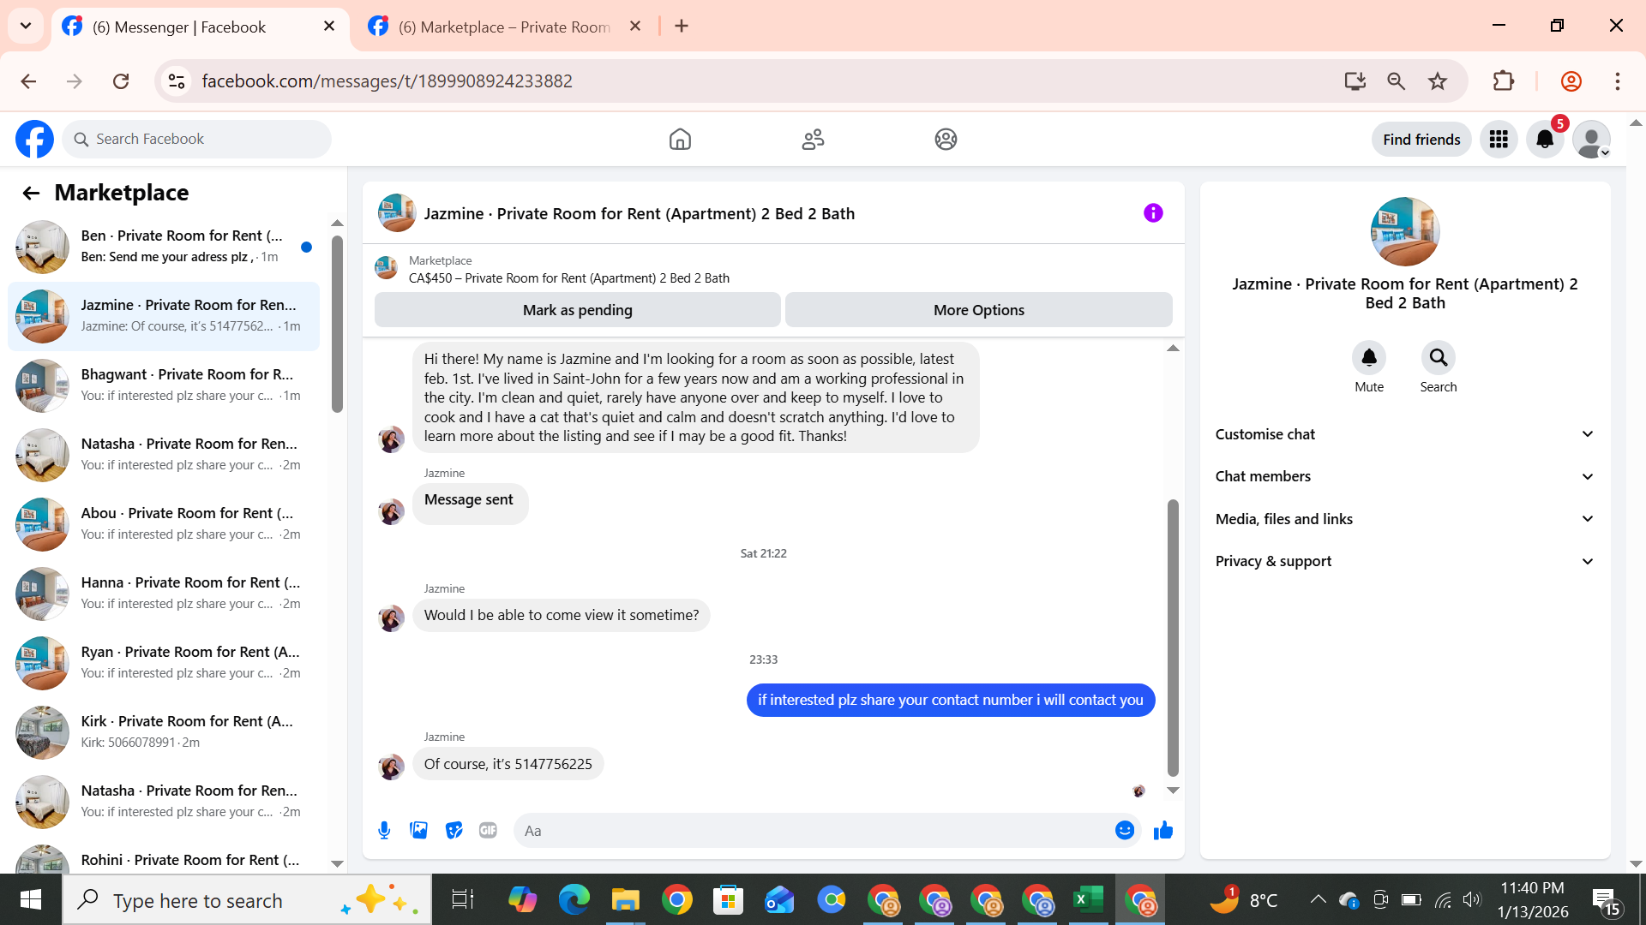
Task: Open the GIF selector icon
Action: 488,830
